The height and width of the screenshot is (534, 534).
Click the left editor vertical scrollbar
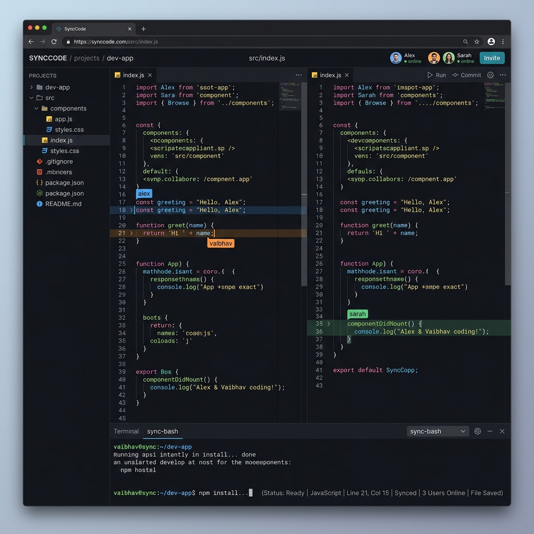pyautogui.click(x=304, y=184)
